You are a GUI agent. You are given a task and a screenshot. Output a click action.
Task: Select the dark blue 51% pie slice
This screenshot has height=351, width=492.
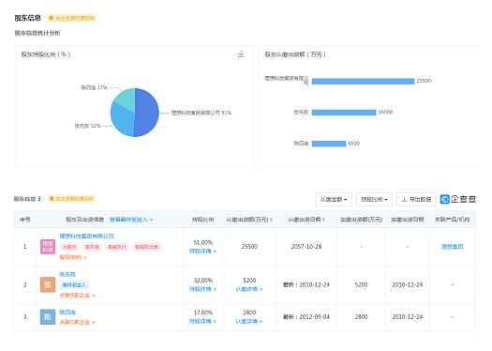click(x=147, y=113)
